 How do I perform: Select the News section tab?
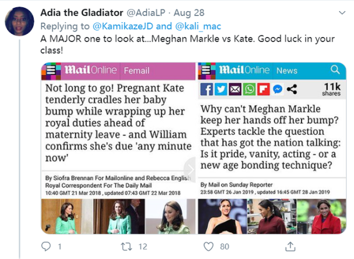tap(287, 71)
